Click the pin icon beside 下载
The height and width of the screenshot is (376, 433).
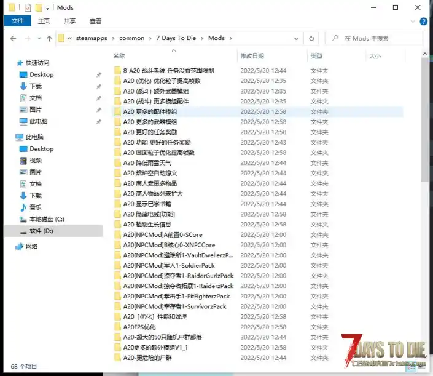click(x=99, y=87)
